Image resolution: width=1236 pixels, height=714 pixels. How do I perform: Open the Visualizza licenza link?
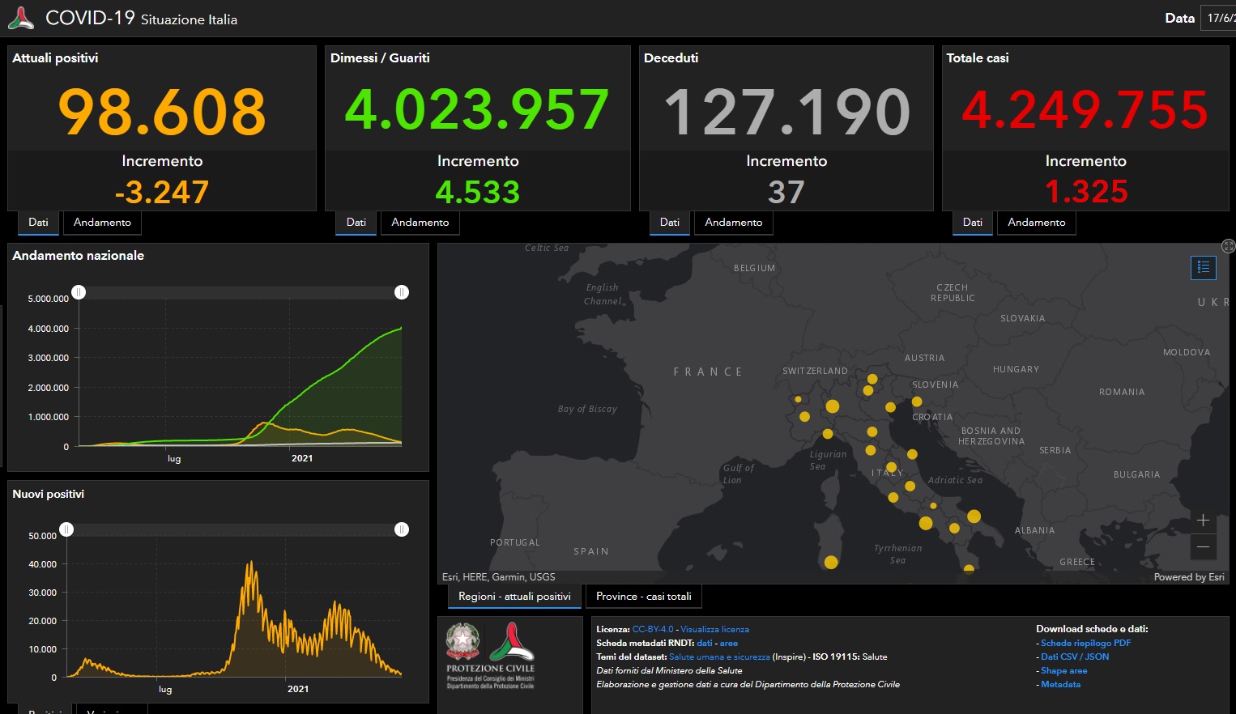coord(714,629)
